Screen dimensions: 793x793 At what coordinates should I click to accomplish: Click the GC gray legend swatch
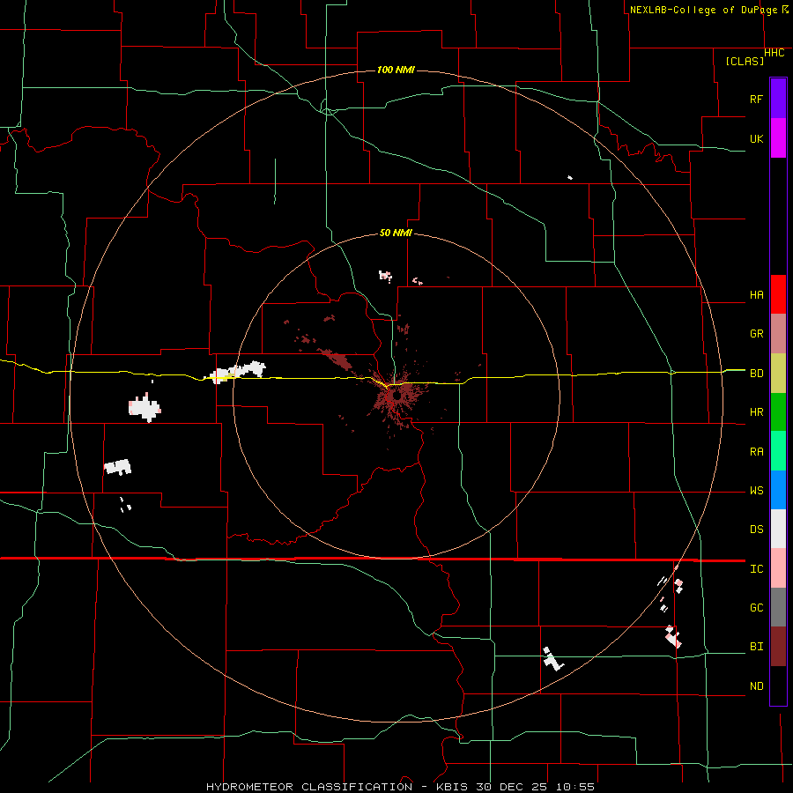[x=778, y=607]
